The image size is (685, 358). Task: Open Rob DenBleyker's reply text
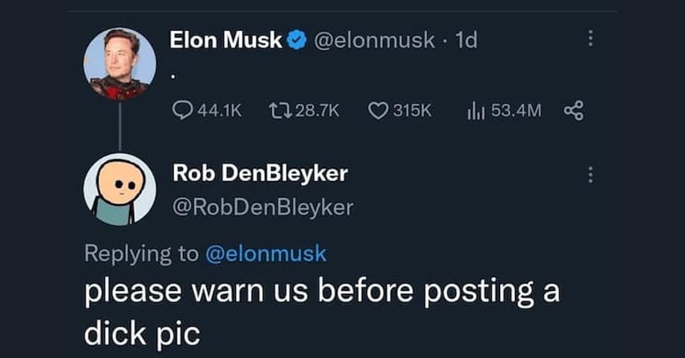pyautogui.click(x=320, y=308)
